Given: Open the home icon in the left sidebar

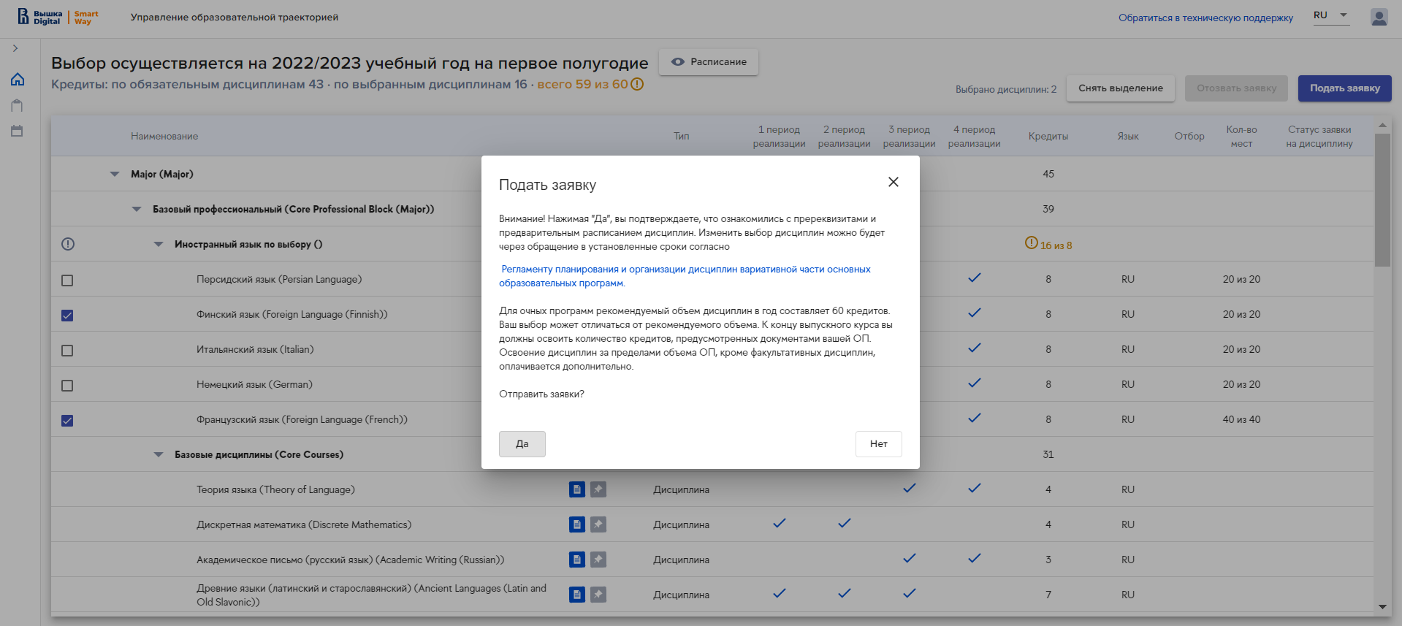Looking at the screenshot, I should coord(18,80).
